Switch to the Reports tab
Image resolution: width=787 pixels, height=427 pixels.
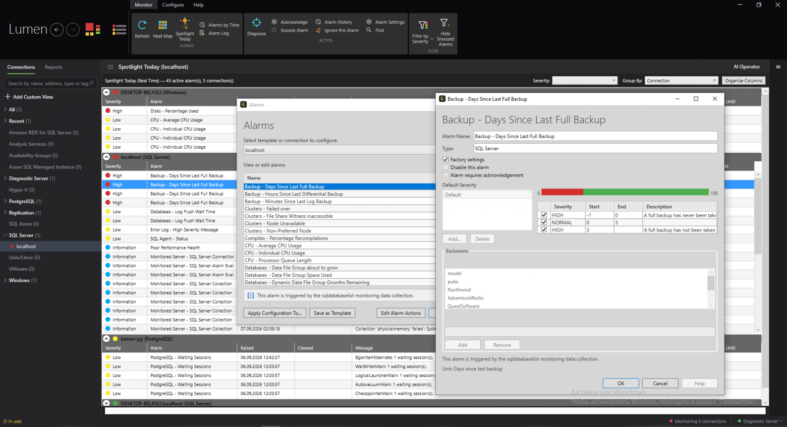pos(53,67)
